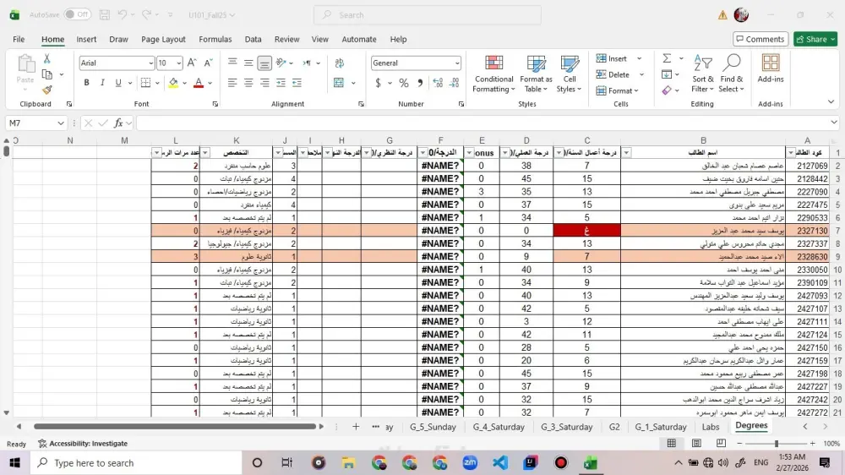
Task: Click the green Share button
Action: (815, 40)
